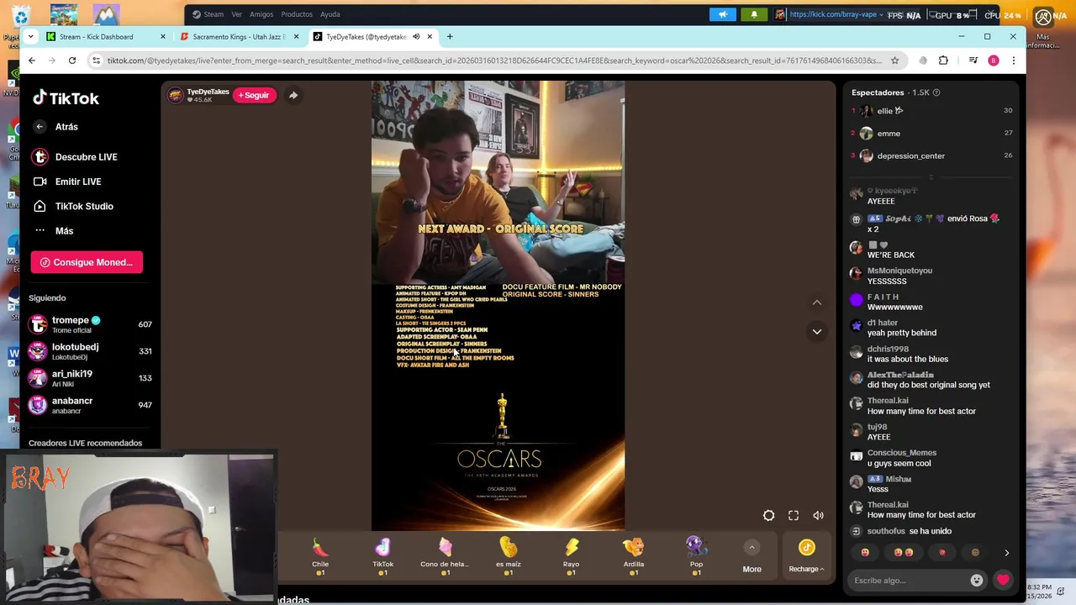This screenshot has height=605, width=1076.
Task: Navigate back in browser
Action: tap(32, 60)
